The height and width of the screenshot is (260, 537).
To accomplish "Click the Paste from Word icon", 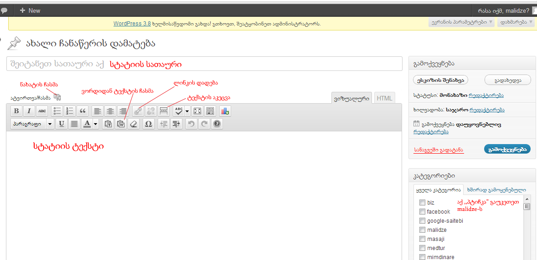I will (120, 124).
